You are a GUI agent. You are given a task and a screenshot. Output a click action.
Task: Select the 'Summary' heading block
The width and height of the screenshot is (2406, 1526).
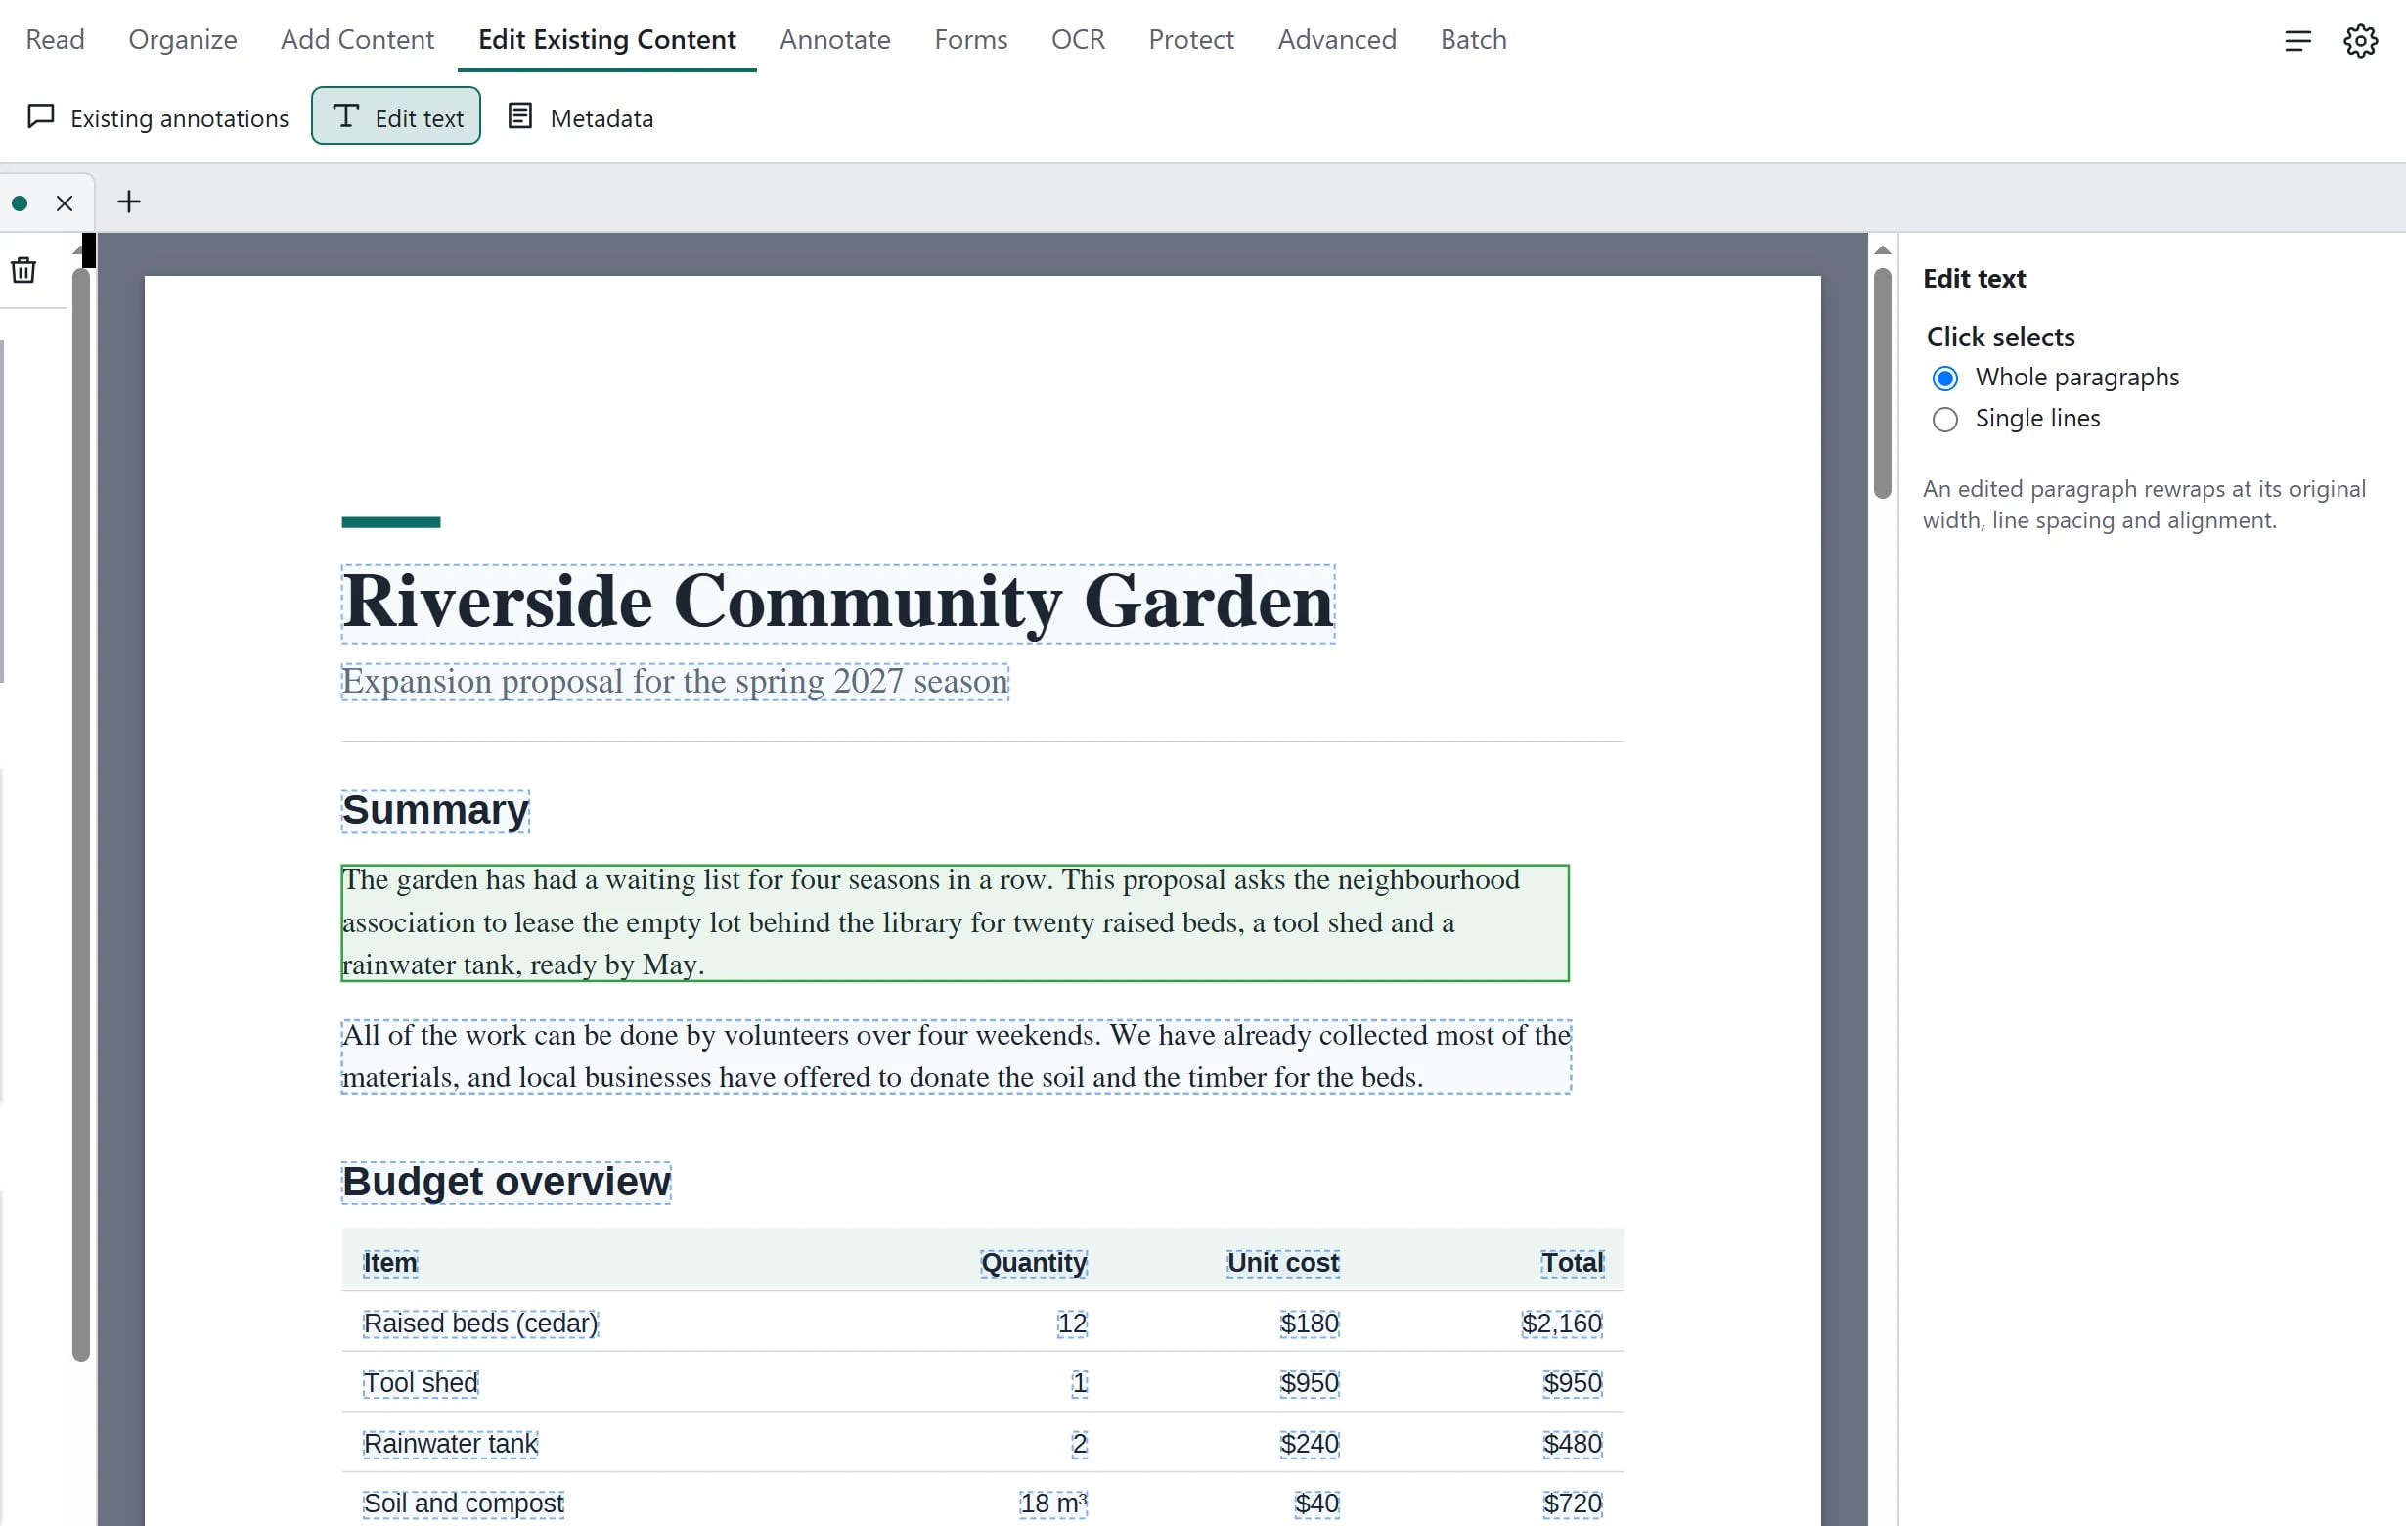435,811
